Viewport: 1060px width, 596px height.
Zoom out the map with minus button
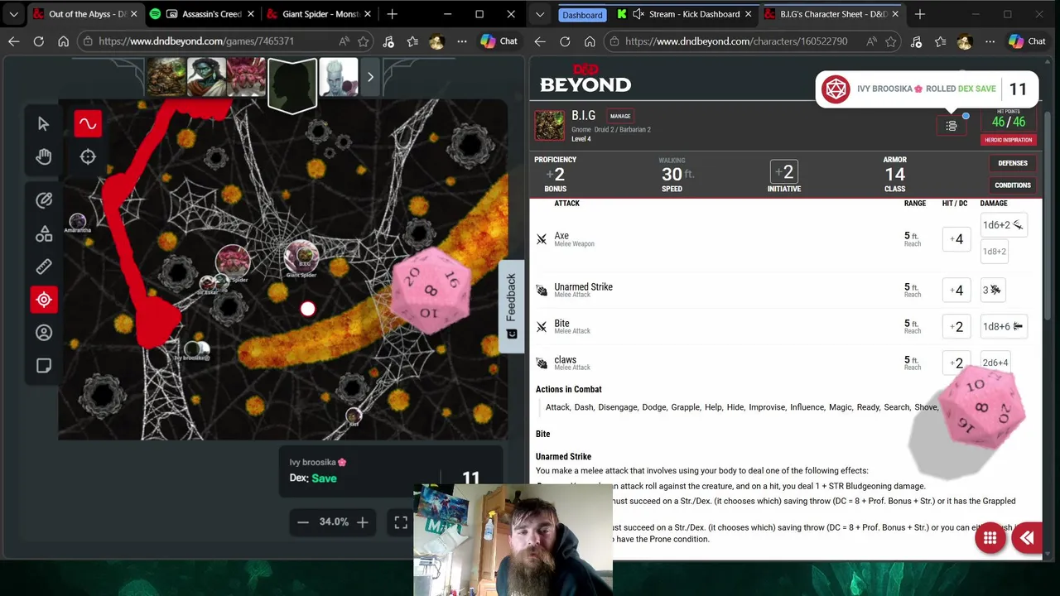coord(303,522)
